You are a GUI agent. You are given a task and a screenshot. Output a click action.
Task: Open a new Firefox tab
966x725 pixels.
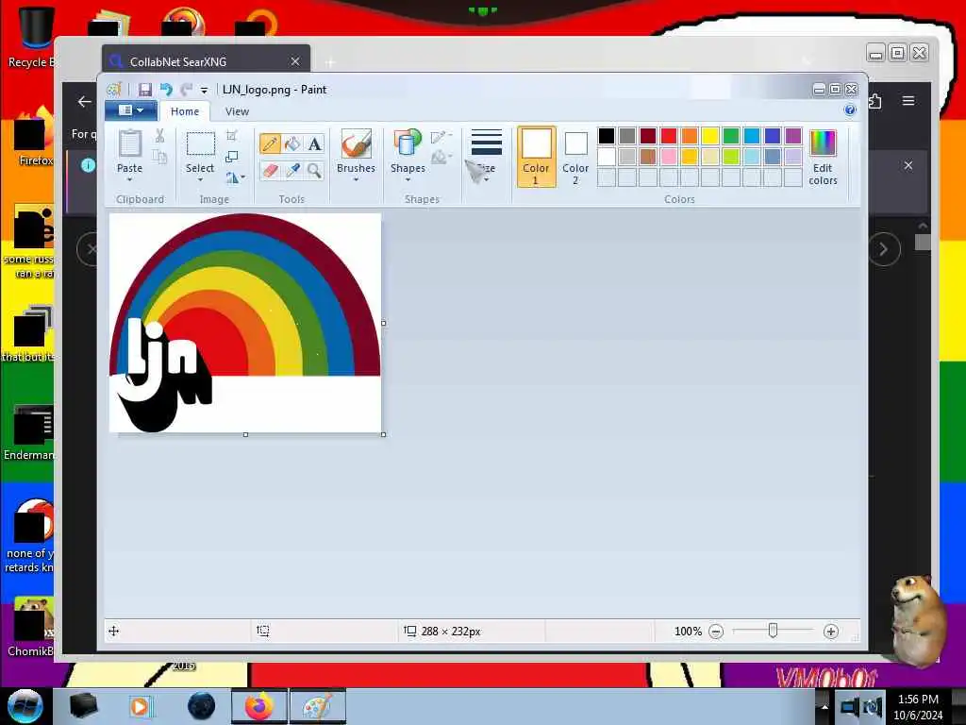coord(329,62)
